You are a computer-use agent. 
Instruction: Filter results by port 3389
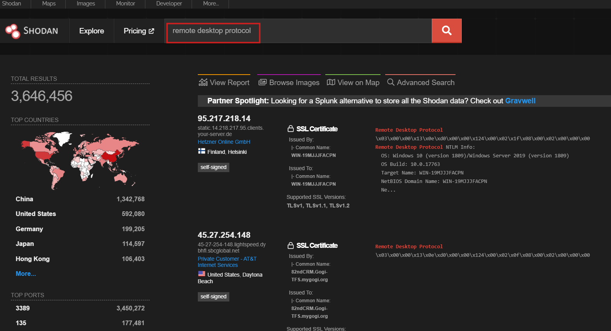(x=23, y=308)
